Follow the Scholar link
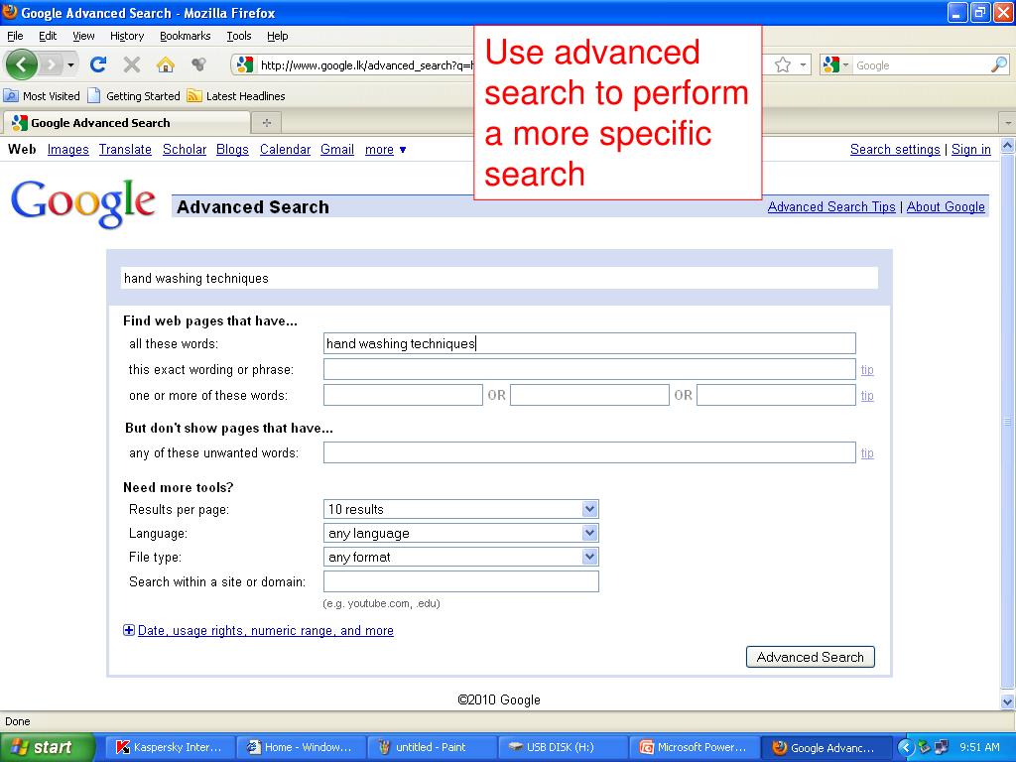Image resolution: width=1016 pixels, height=762 pixels. (184, 150)
